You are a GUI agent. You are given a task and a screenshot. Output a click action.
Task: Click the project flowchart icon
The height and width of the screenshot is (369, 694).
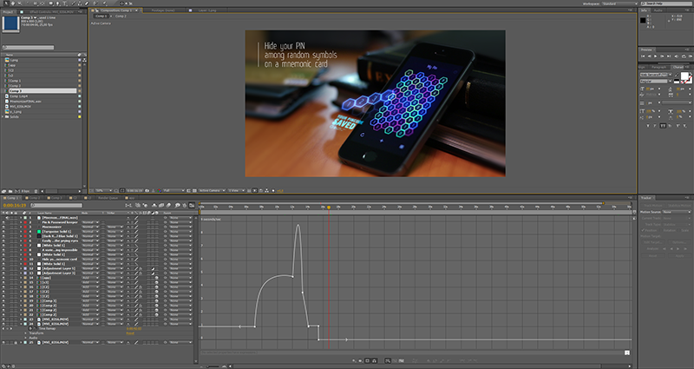click(84, 60)
